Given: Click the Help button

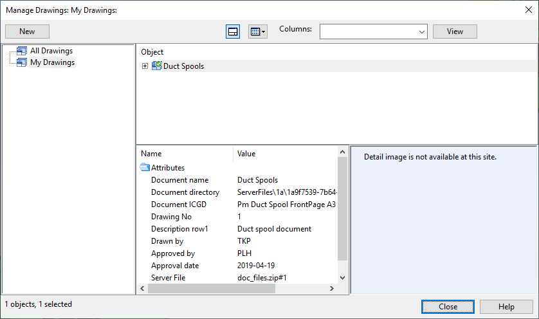Looking at the screenshot, I should (x=506, y=307).
